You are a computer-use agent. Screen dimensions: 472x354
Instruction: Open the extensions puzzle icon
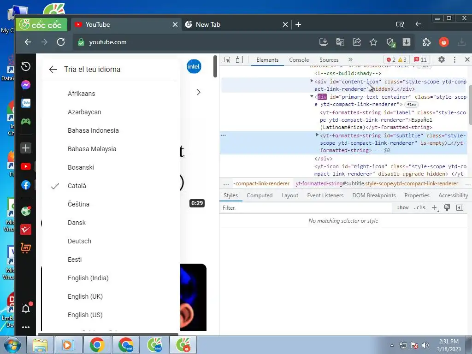pos(426,42)
